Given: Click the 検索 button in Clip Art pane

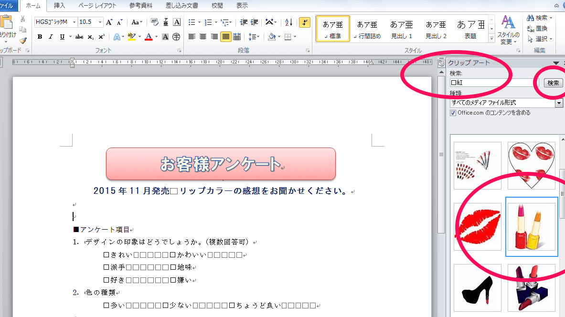Looking at the screenshot, I should 553,83.
